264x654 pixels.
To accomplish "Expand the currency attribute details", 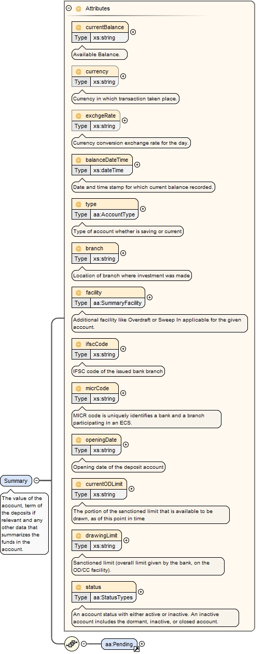I will (x=123, y=76).
